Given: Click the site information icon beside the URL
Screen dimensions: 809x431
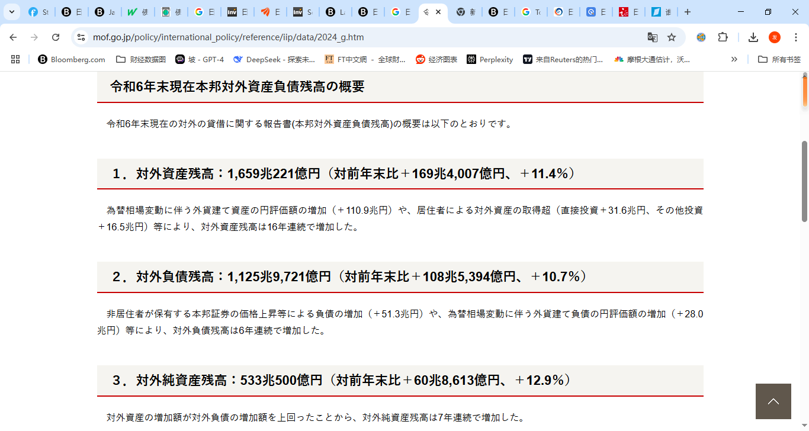Looking at the screenshot, I should tap(81, 37).
